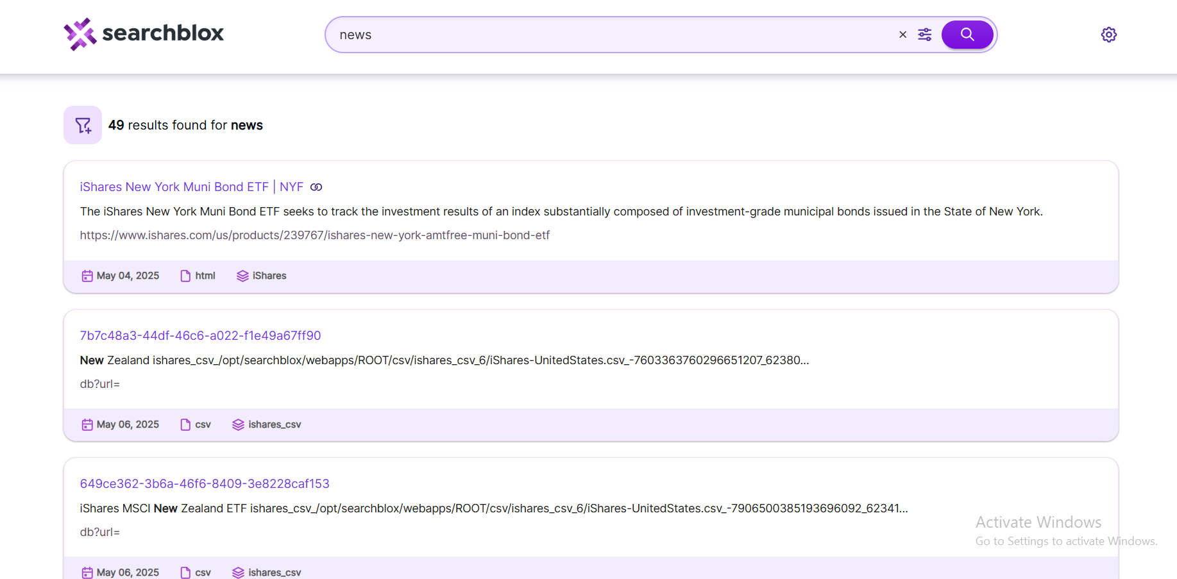This screenshot has height=579, width=1177.
Task: Click csv file icon in 649ce362 result
Action: (185, 573)
